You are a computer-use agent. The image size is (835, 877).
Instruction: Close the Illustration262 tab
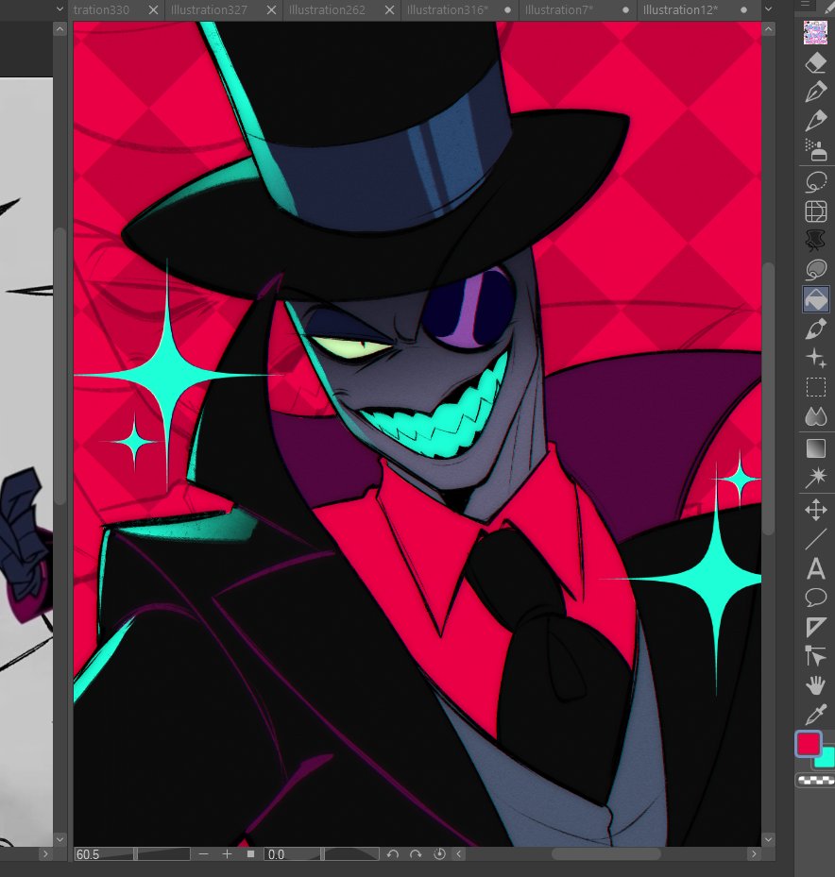coord(389,10)
